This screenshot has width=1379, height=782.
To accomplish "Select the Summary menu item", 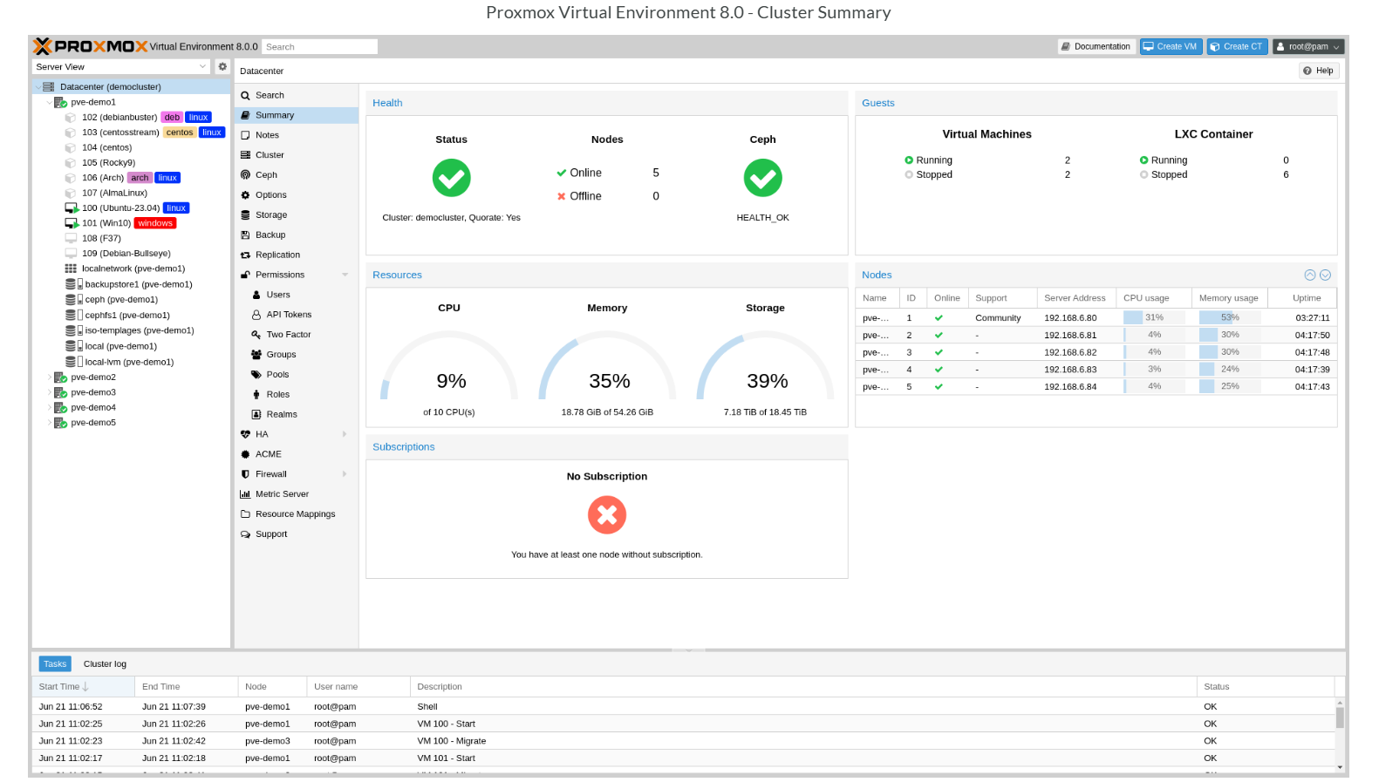I will tap(296, 115).
